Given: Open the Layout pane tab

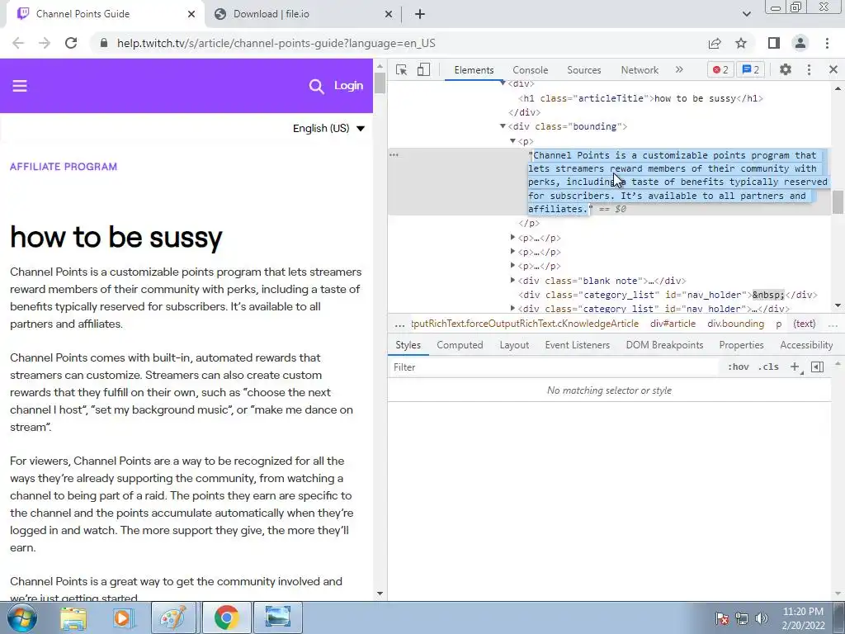Looking at the screenshot, I should pyautogui.click(x=514, y=345).
